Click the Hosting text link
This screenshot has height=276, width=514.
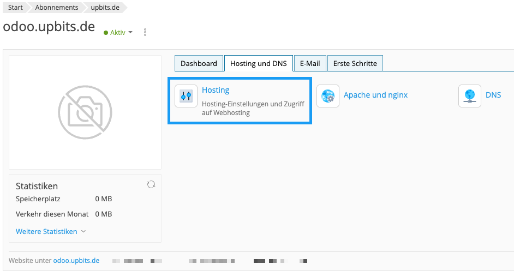tap(216, 90)
